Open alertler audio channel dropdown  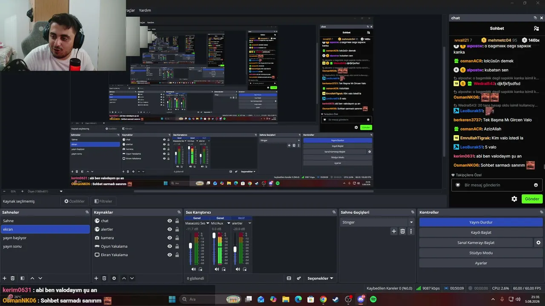[x=250, y=223]
